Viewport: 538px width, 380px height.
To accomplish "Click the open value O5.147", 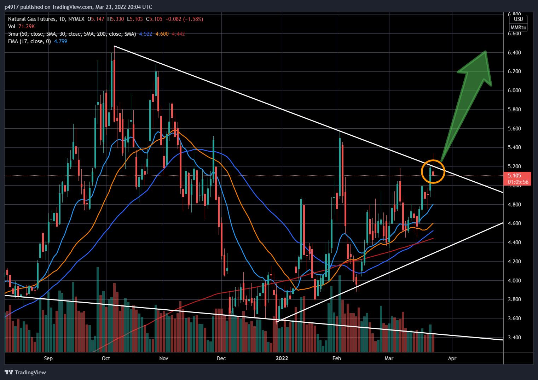I will coord(96,19).
